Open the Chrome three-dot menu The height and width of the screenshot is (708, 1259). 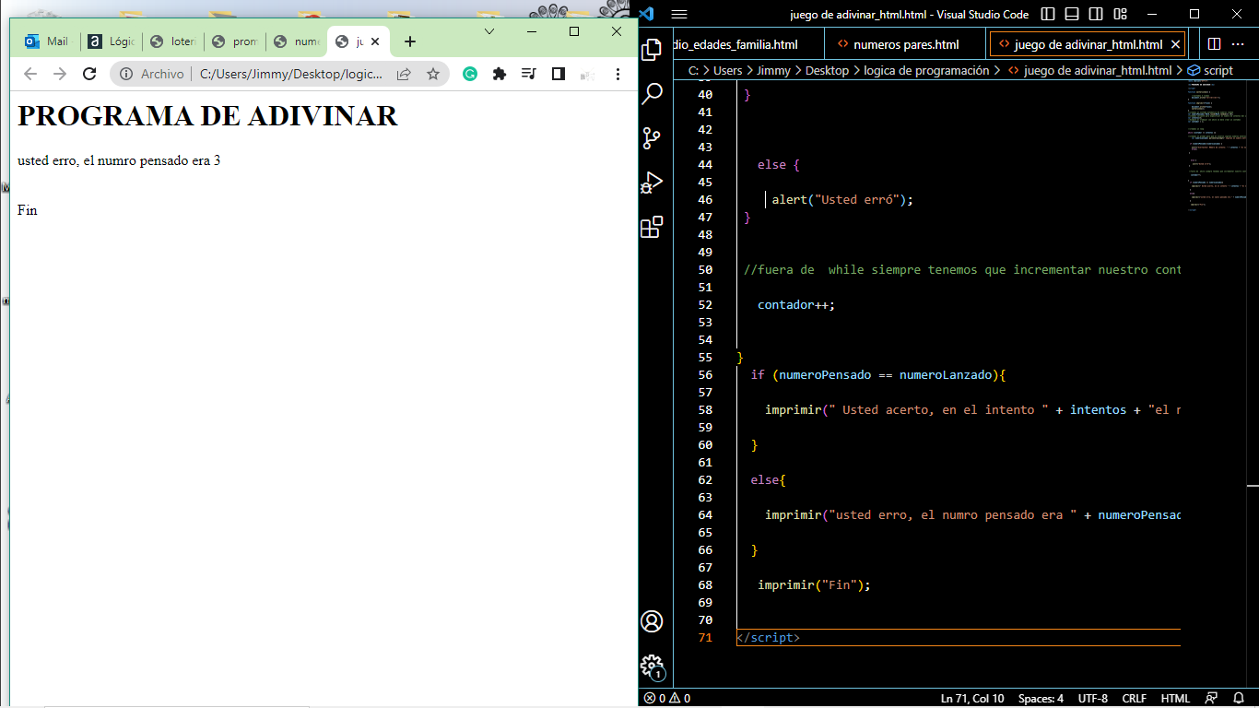pyautogui.click(x=618, y=74)
